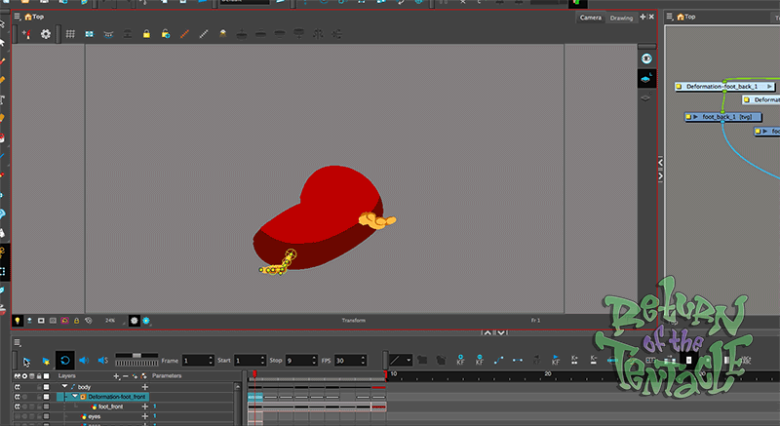The image size is (780, 426).
Task: Click the first KF keyframe icon
Action: pos(460,360)
